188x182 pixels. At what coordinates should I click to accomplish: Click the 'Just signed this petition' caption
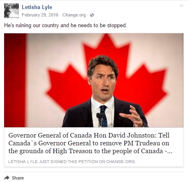tap(72, 162)
